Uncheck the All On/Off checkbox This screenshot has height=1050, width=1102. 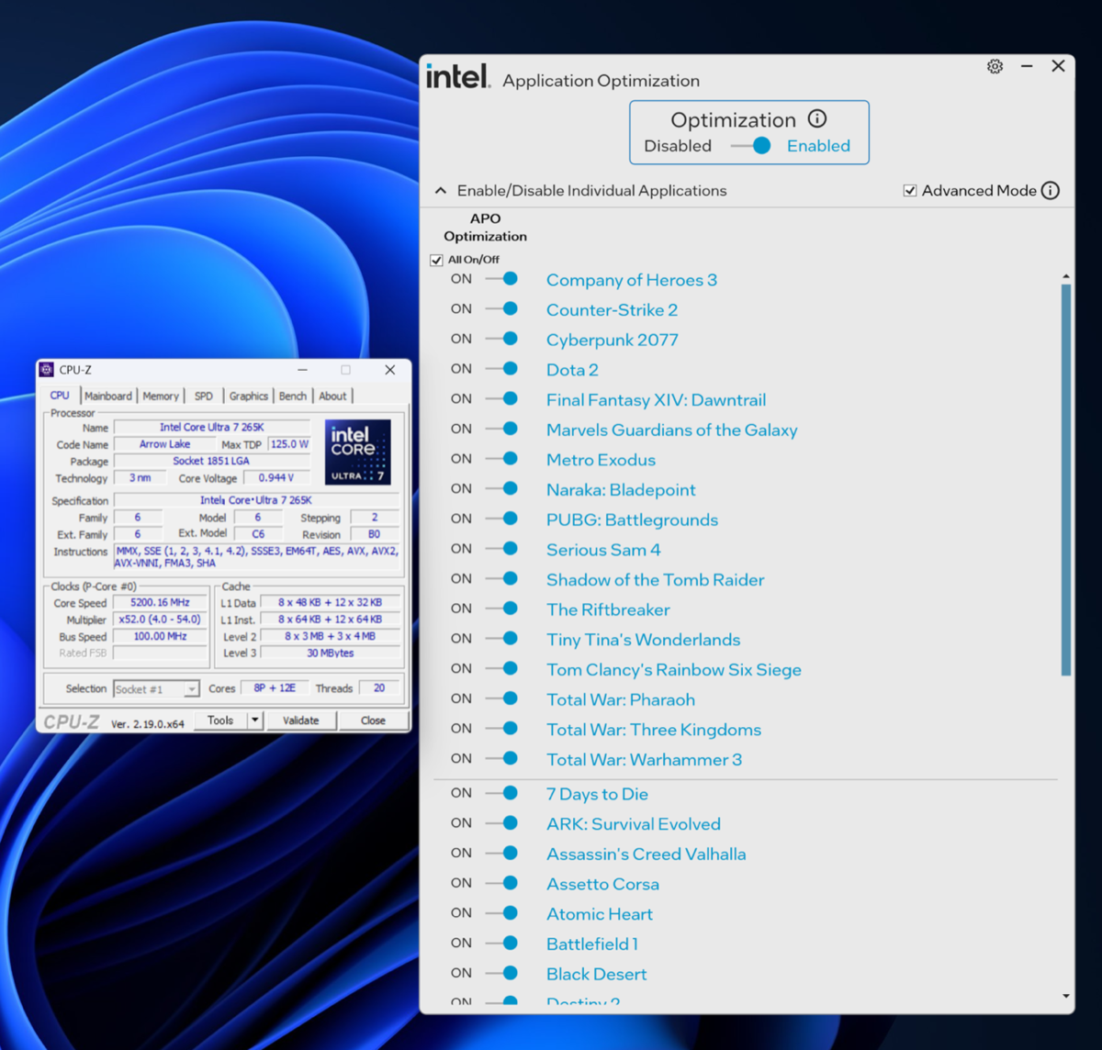[x=436, y=260]
